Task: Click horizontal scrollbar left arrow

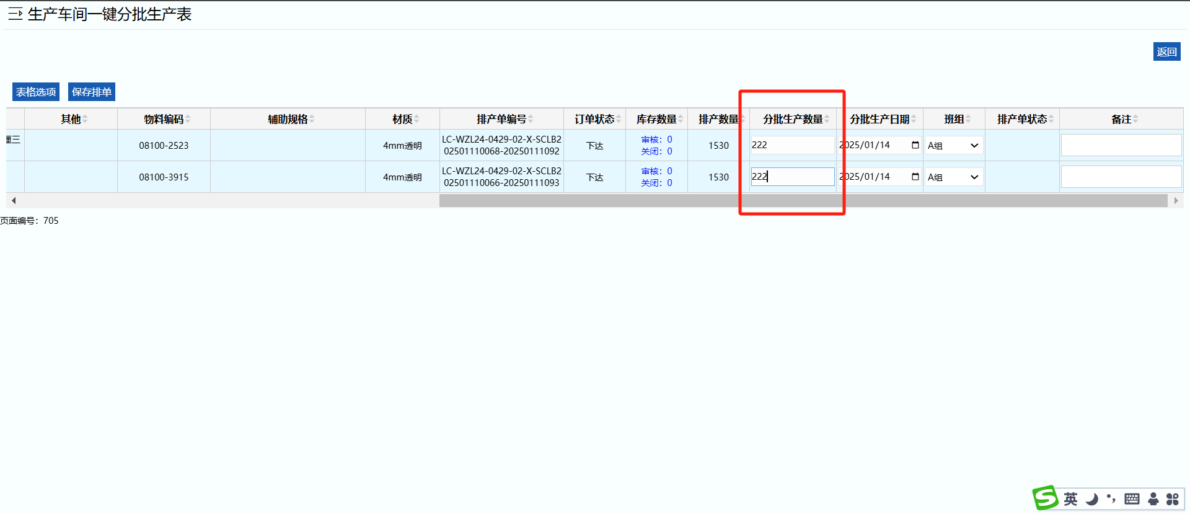Action: [x=14, y=200]
